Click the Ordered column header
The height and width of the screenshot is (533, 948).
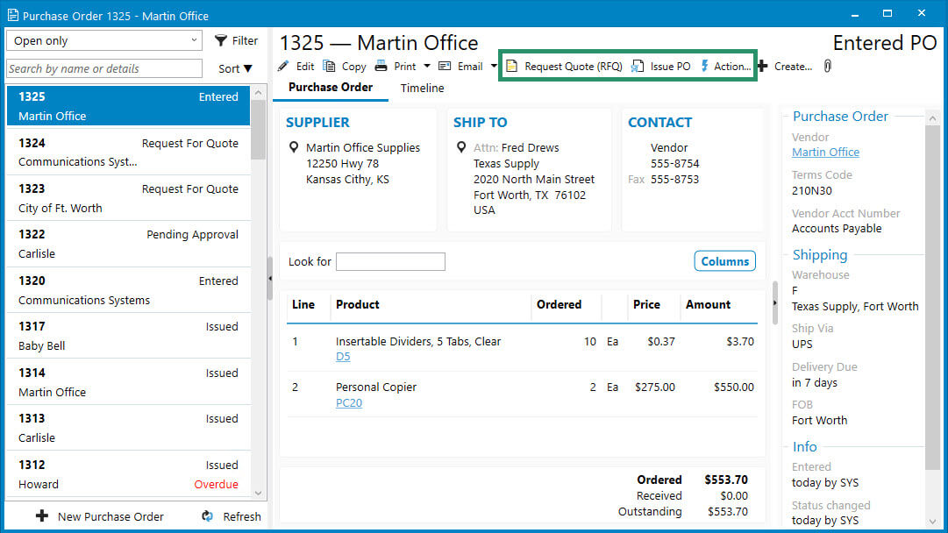click(x=559, y=304)
